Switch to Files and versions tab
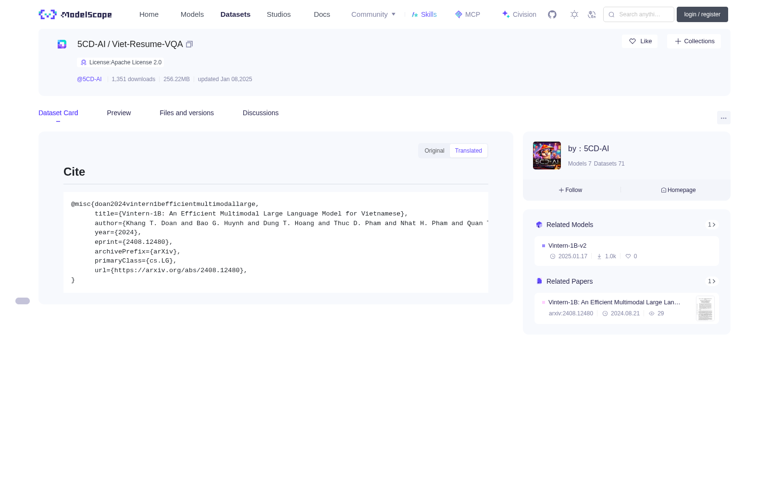 tap(186, 113)
